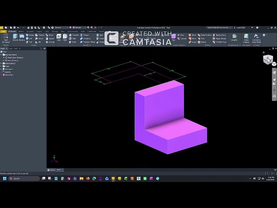Open the Simplify tool
277x208 pixels.
tap(234, 38)
